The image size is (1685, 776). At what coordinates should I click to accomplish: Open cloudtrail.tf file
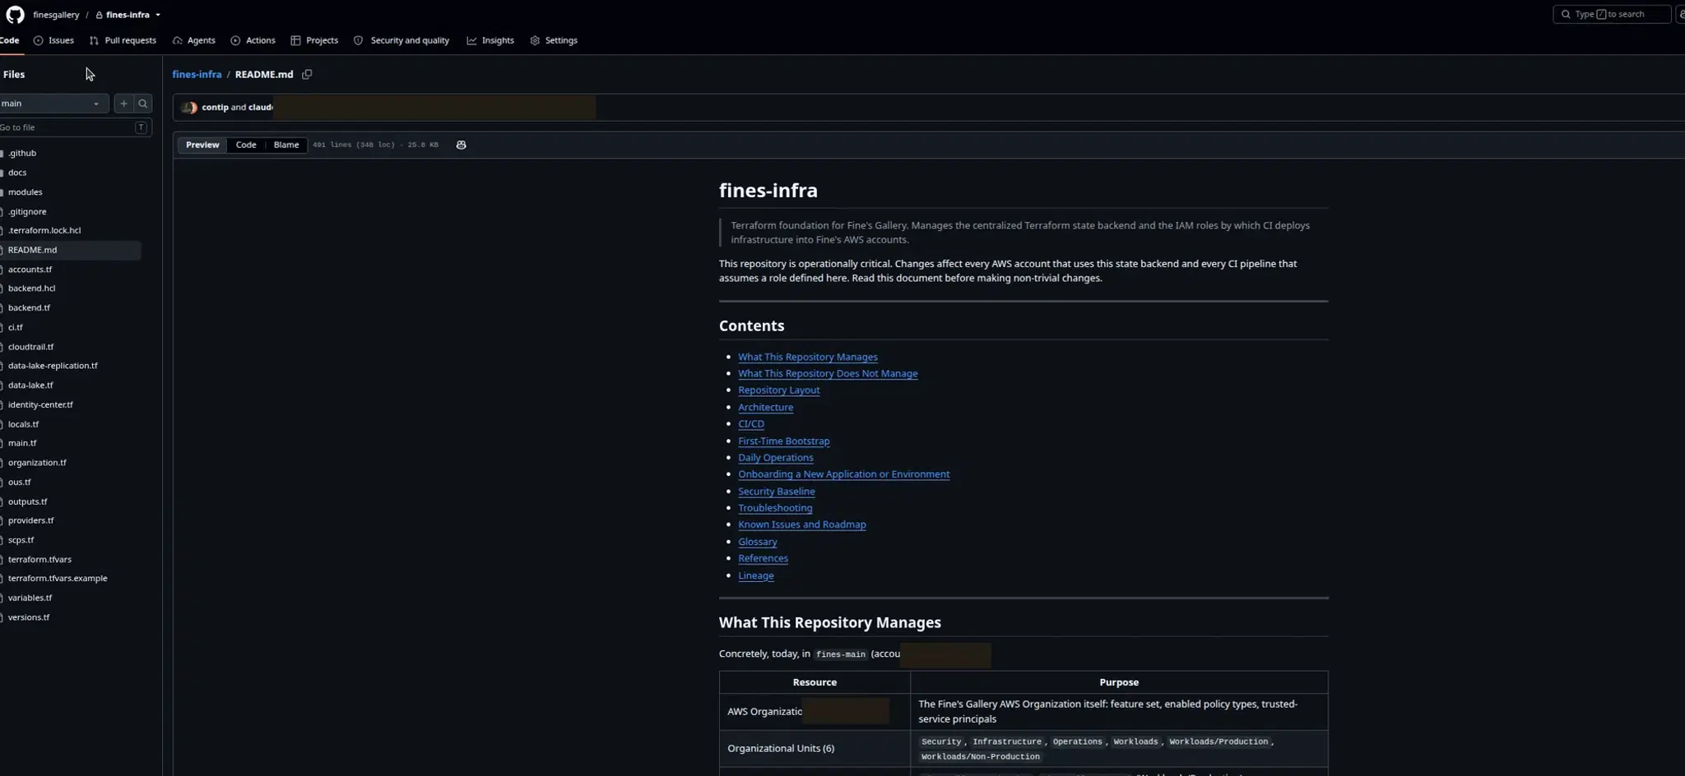point(30,347)
